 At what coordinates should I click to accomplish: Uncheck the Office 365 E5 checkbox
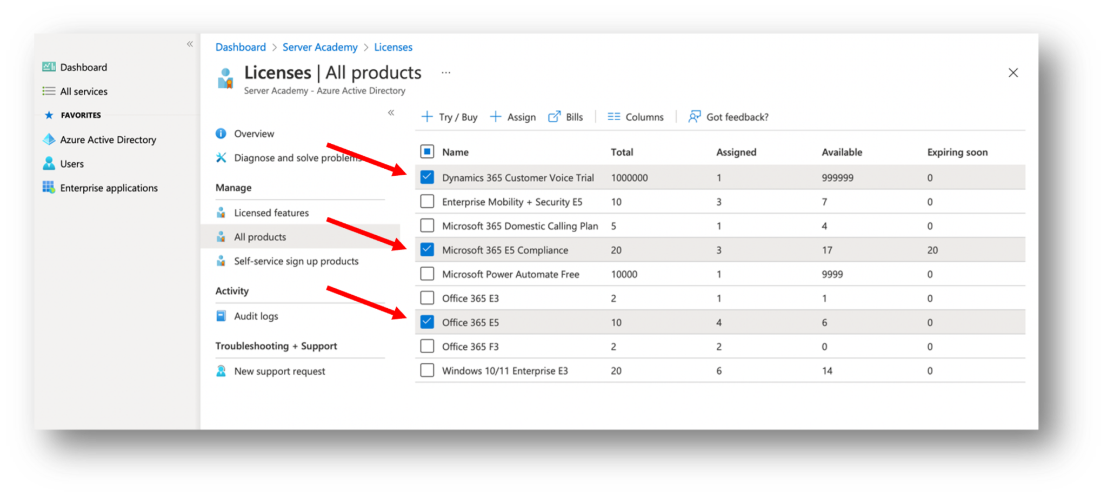[427, 322]
